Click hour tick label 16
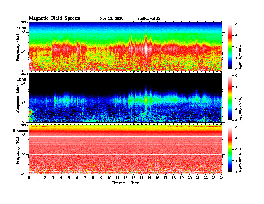Image resolution: width=264 pixels, height=204 pixels. 157,178
